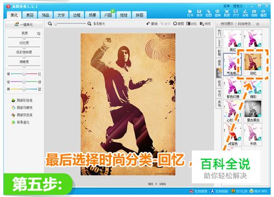Apply the 复古黑白 effect thumbnail

pos(253,112)
